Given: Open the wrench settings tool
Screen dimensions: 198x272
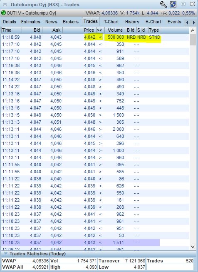Looking at the screenshot, I should pos(163,4).
